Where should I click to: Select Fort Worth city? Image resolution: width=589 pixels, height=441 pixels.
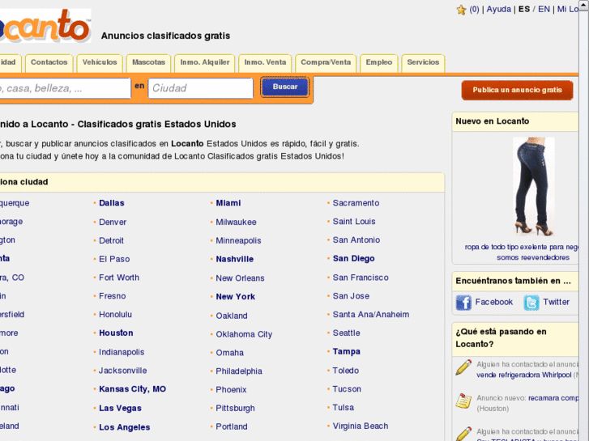(x=119, y=278)
